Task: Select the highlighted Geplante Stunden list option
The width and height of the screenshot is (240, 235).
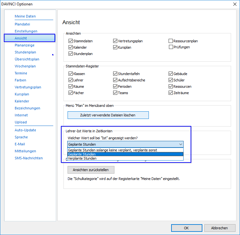Action: tap(125, 154)
